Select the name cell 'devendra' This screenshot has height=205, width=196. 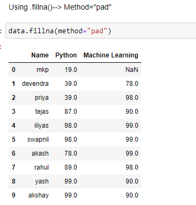point(35,84)
